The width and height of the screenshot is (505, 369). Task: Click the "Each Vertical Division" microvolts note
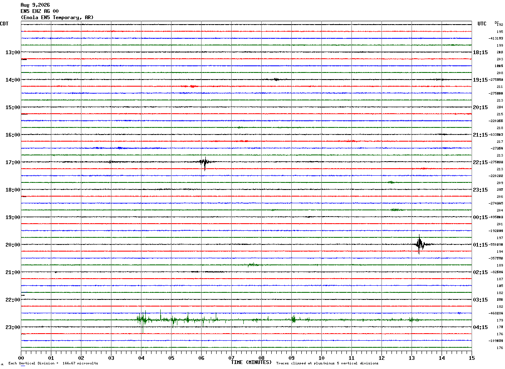click(53, 363)
